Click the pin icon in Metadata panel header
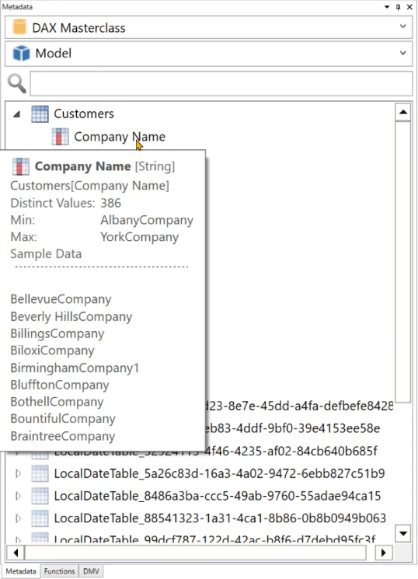The width and height of the screenshot is (418, 579). (398, 7)
